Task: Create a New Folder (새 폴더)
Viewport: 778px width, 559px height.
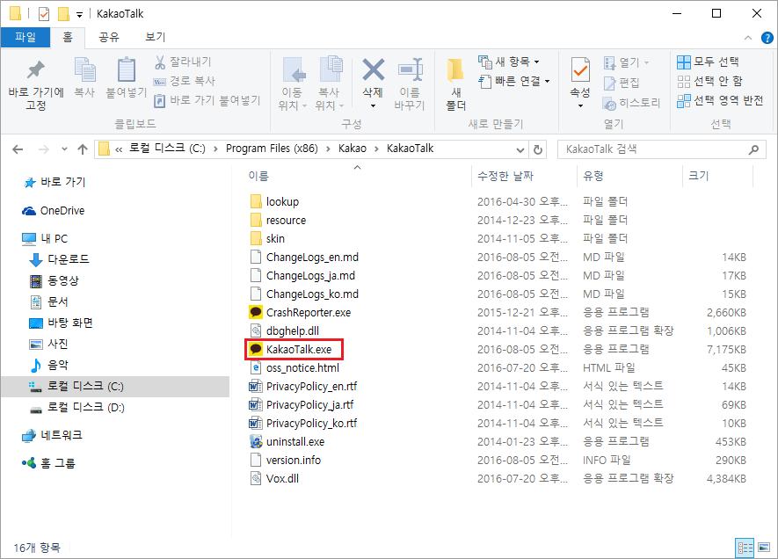Action: [455, 84]
